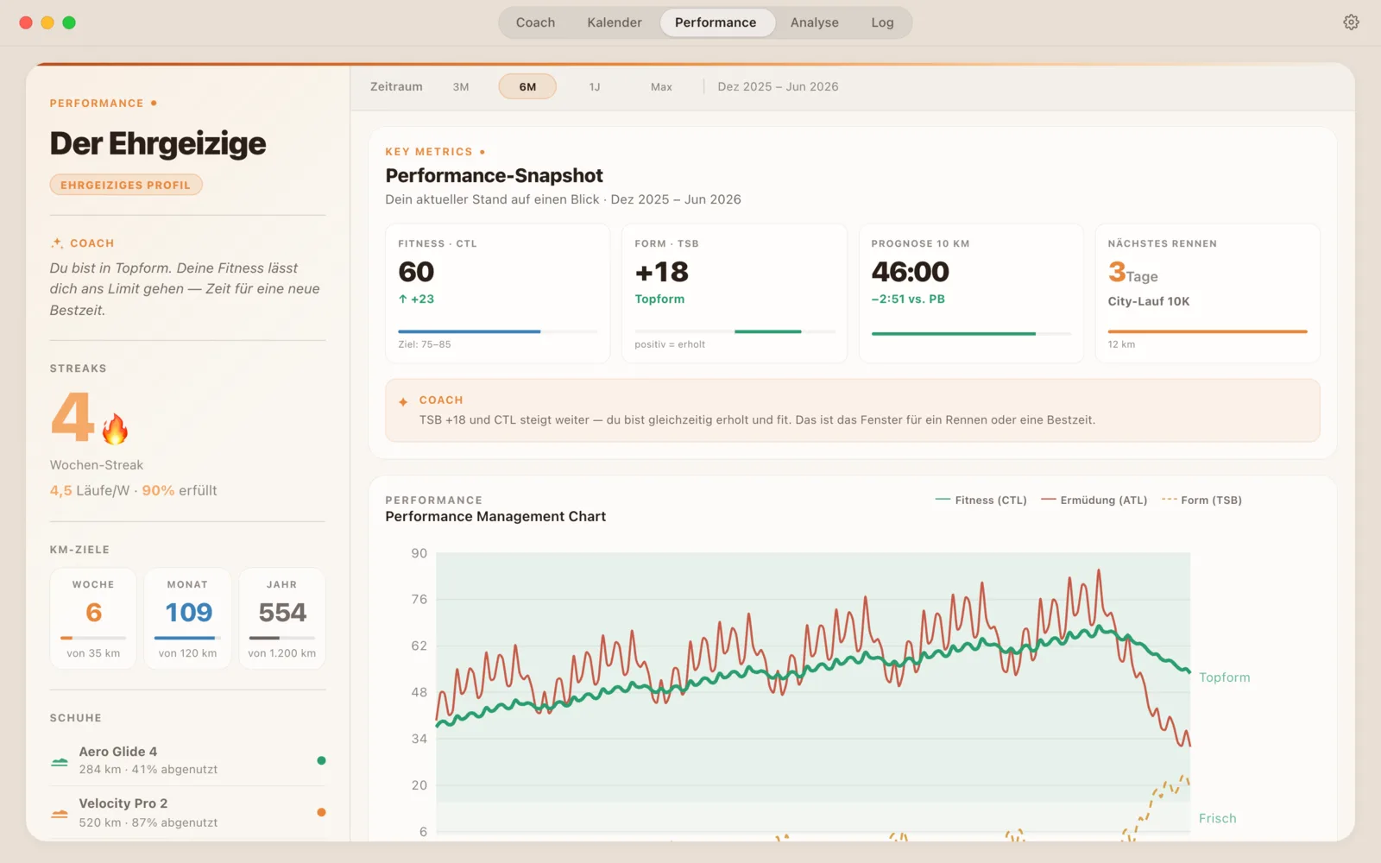
Task: Click the Aero Glide 4 shoe icon
Action: [60, 761]
